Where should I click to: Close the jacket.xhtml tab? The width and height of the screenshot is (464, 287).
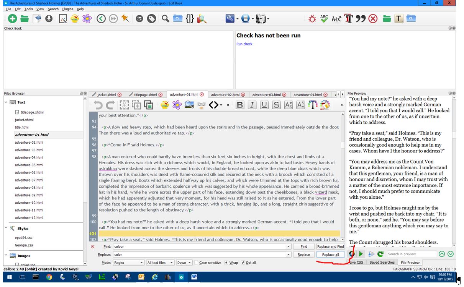coord(120,95)
